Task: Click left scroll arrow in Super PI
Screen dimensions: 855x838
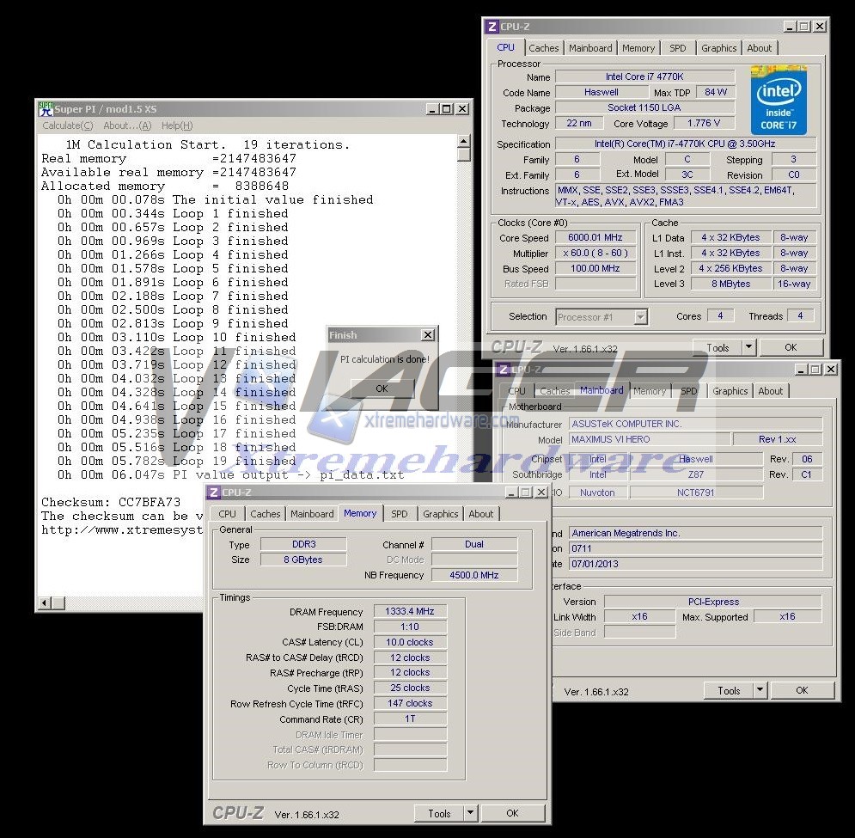Action: tap(46, 603)
